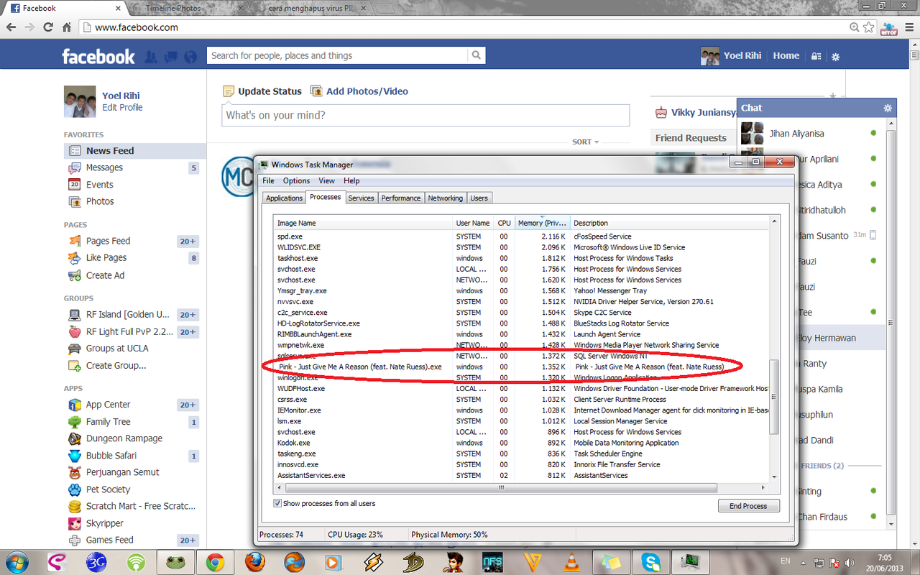The height and width of the screenshot is (575, 920).
Task: Switch to Performance tab
Action: (401, 198)
